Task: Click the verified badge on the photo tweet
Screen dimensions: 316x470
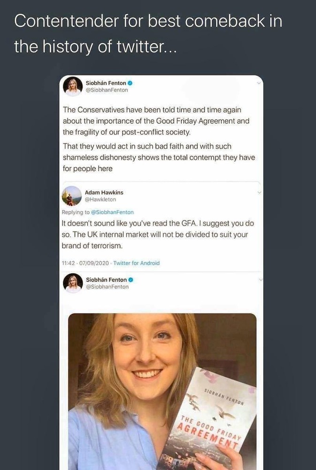Action: (x=131, y=280)
